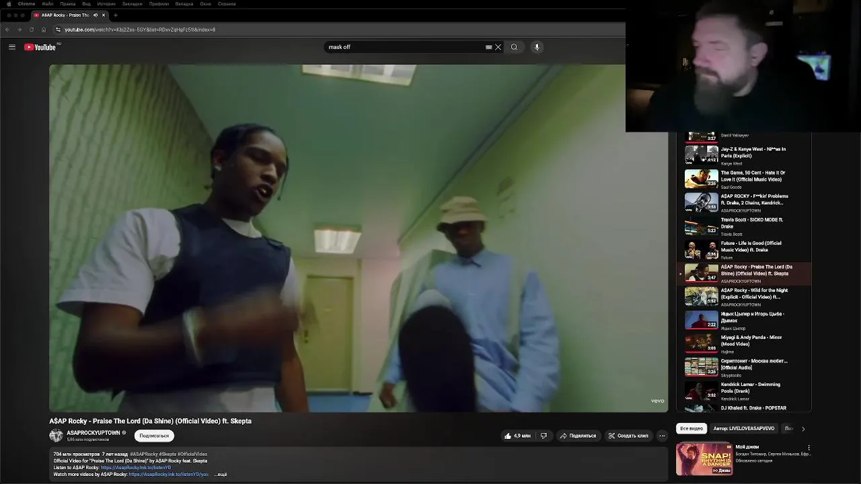Share the video with Поделиться

pyautogui.click(x=578, y=436)
